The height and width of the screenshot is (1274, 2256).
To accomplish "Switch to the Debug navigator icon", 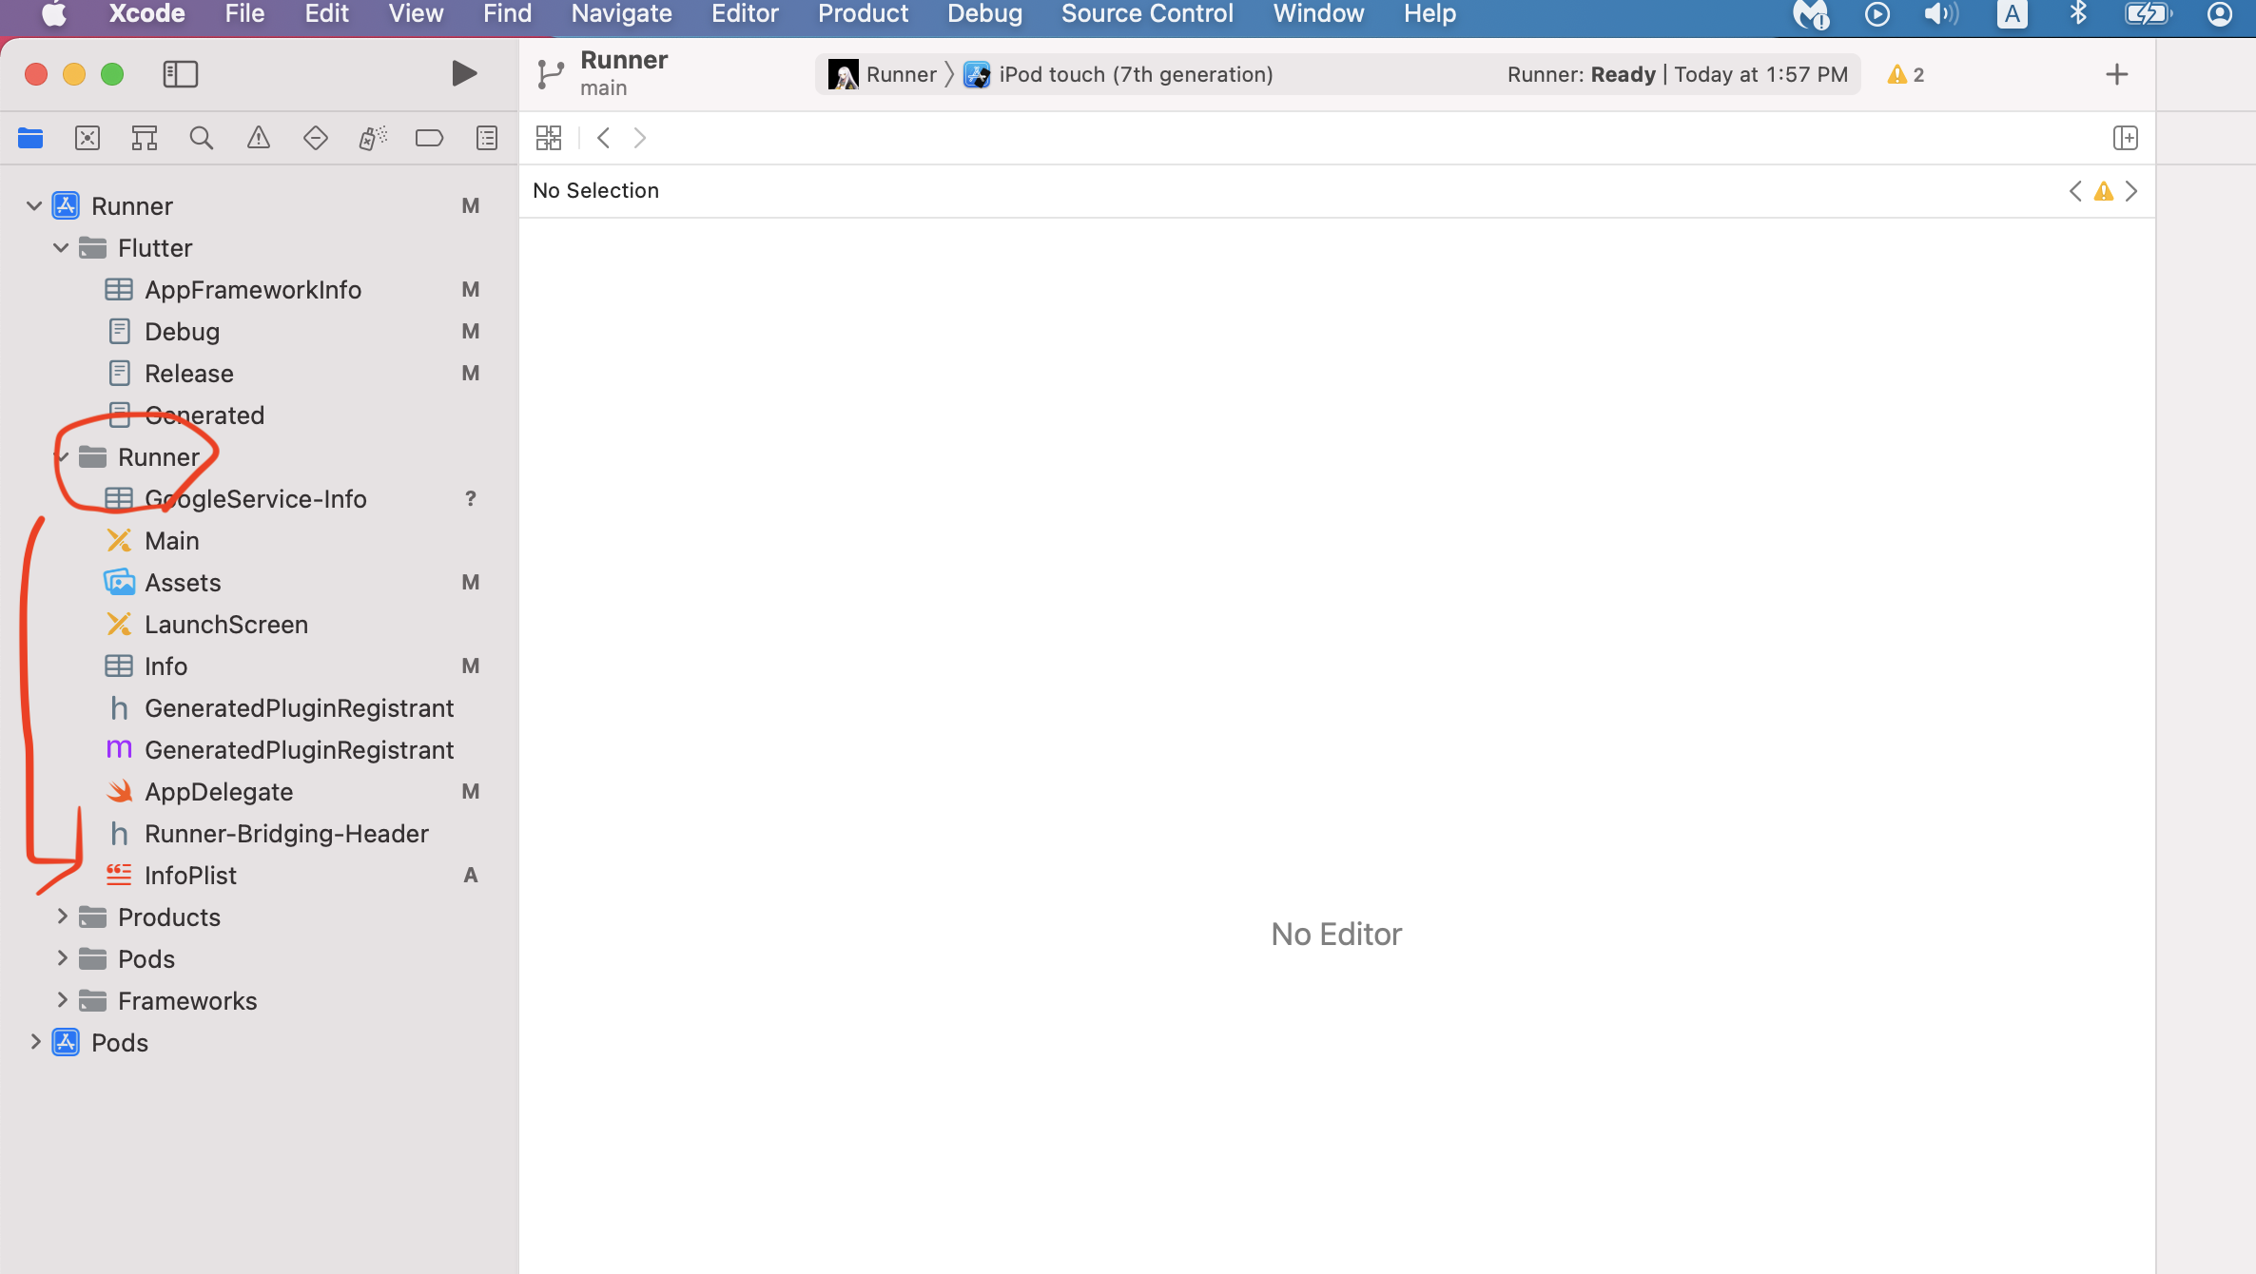I will tap(372, 138).
